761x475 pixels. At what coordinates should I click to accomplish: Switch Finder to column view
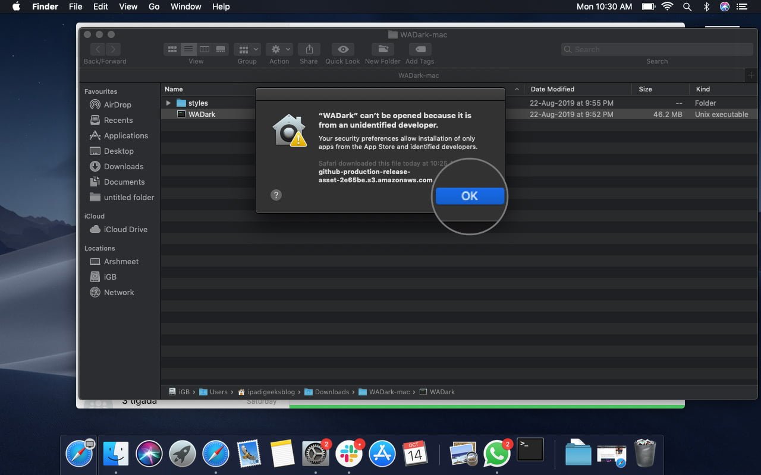205,49
